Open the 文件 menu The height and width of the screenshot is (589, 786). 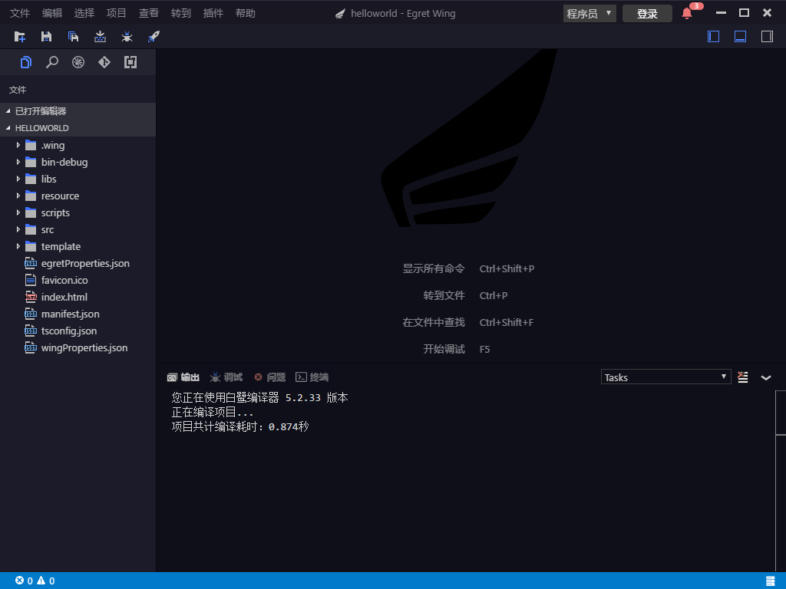pyautogui.click(x=20, y=13)
